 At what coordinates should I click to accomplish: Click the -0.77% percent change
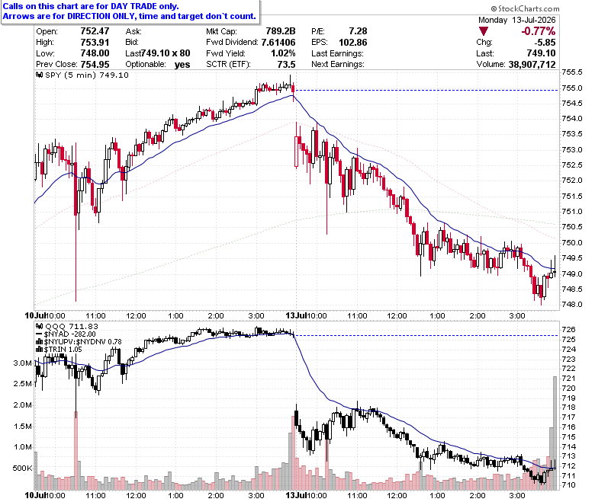click(x=538, y=31)
